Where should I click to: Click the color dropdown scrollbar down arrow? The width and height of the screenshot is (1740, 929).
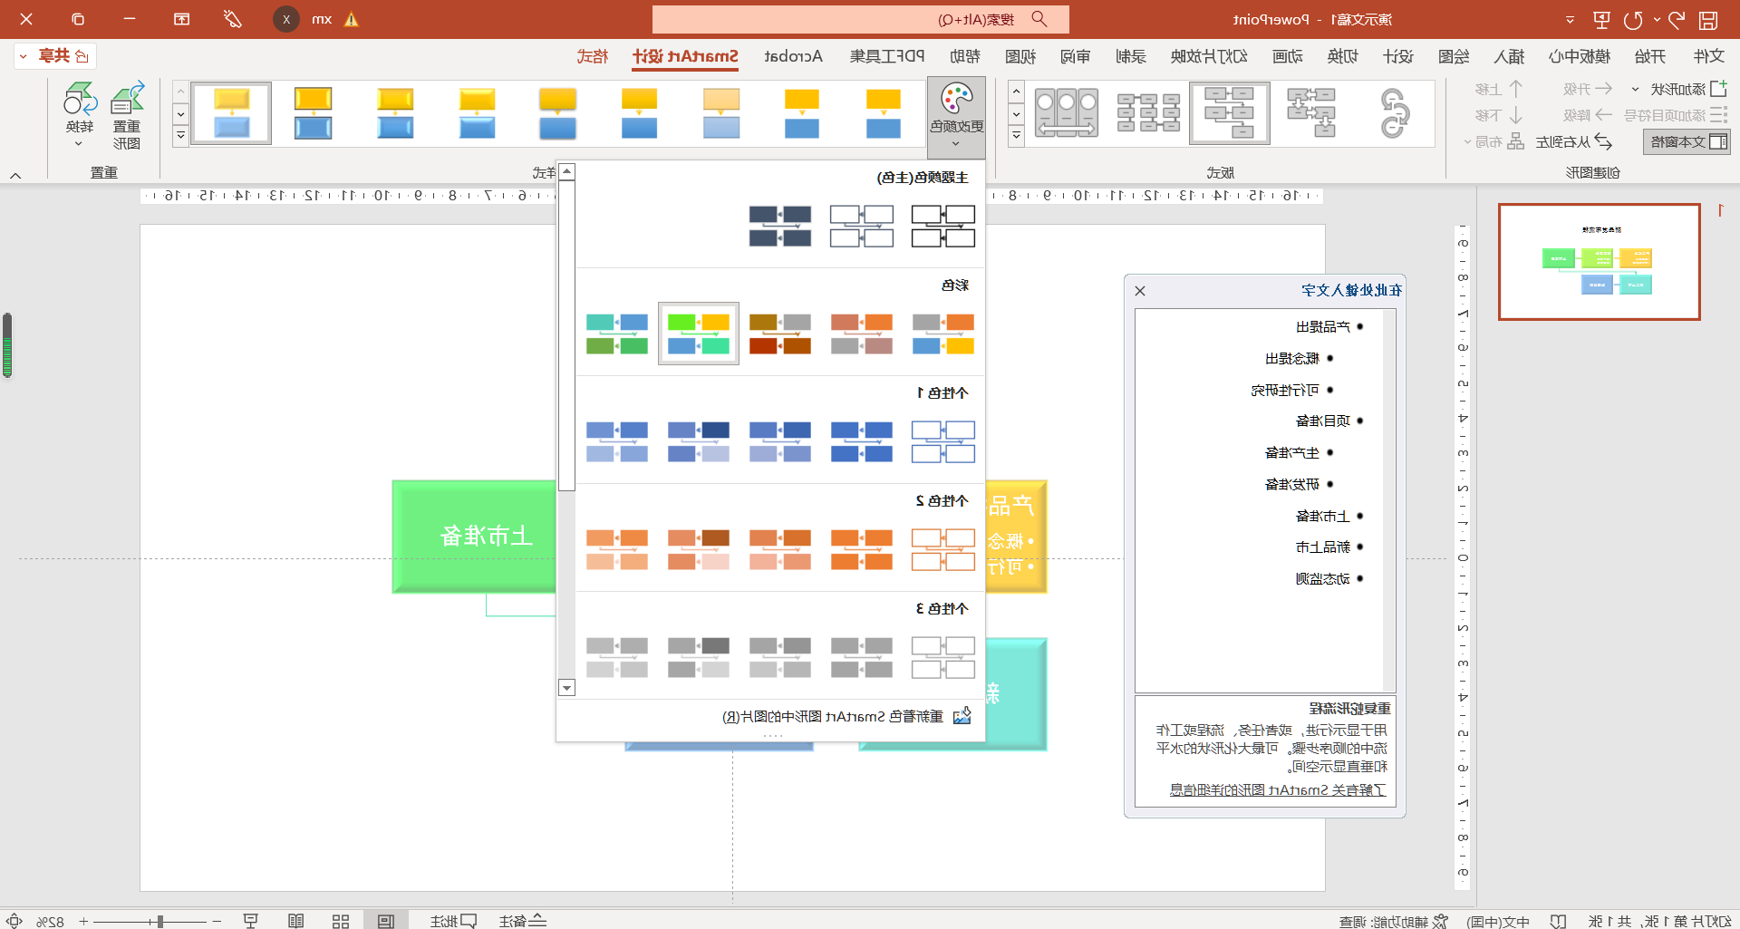click(x=567, y=688)
